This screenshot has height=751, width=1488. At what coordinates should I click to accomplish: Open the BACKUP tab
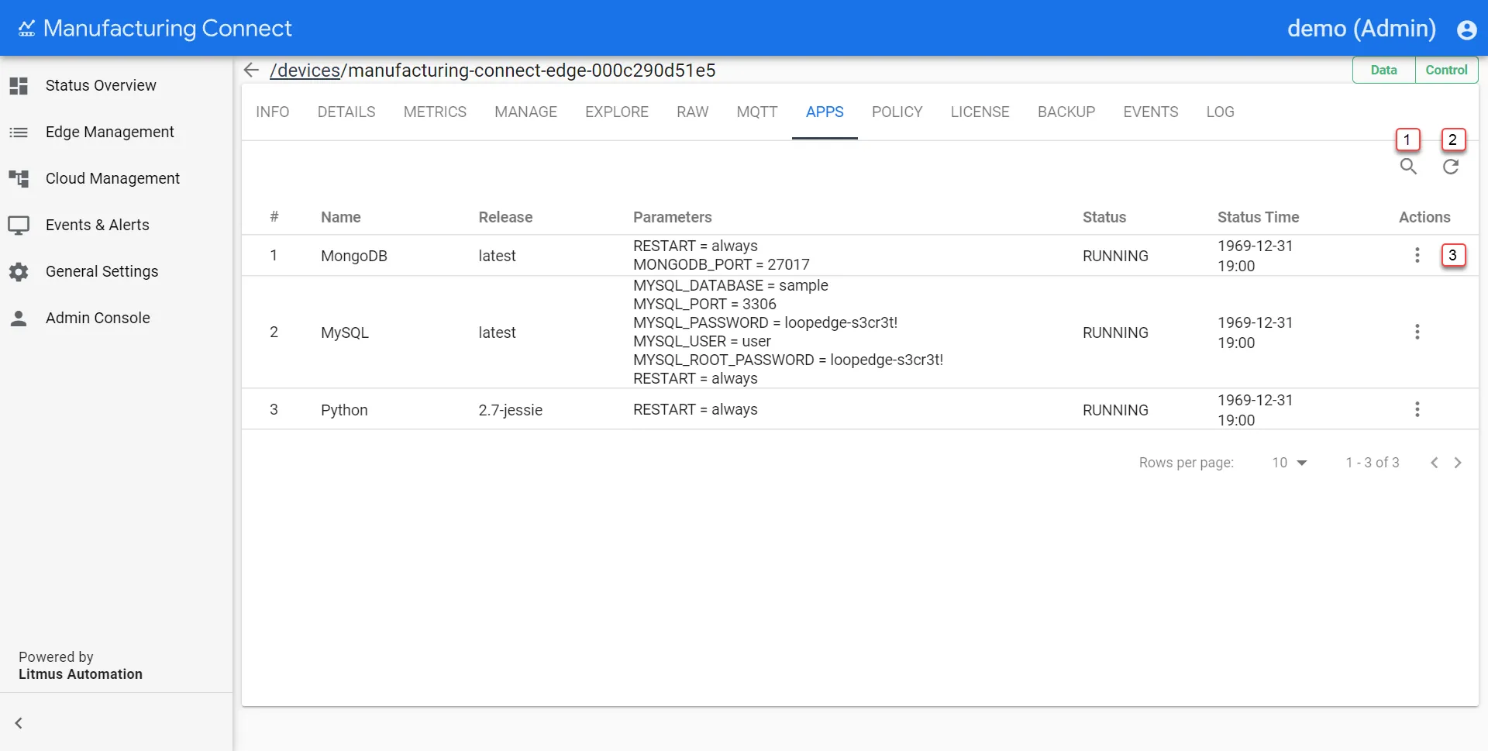pos(1066,112)
